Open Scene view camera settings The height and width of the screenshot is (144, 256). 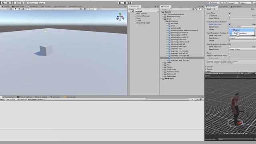point(85,9)
